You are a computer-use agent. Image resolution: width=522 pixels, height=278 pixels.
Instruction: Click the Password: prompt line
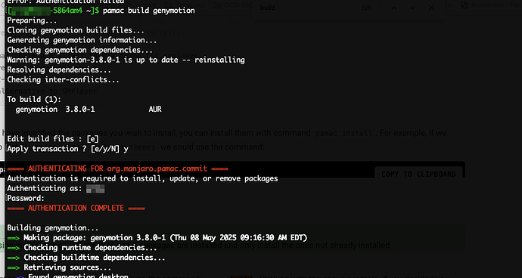click(x=26, y=198)
